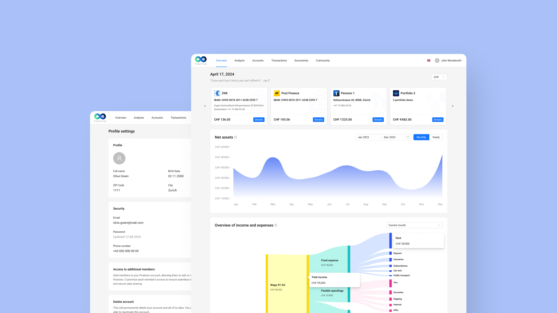Click the blue Rent bar in Sankey chart
The width and height of the screenshot is (557, 313).
coord(390,241)
